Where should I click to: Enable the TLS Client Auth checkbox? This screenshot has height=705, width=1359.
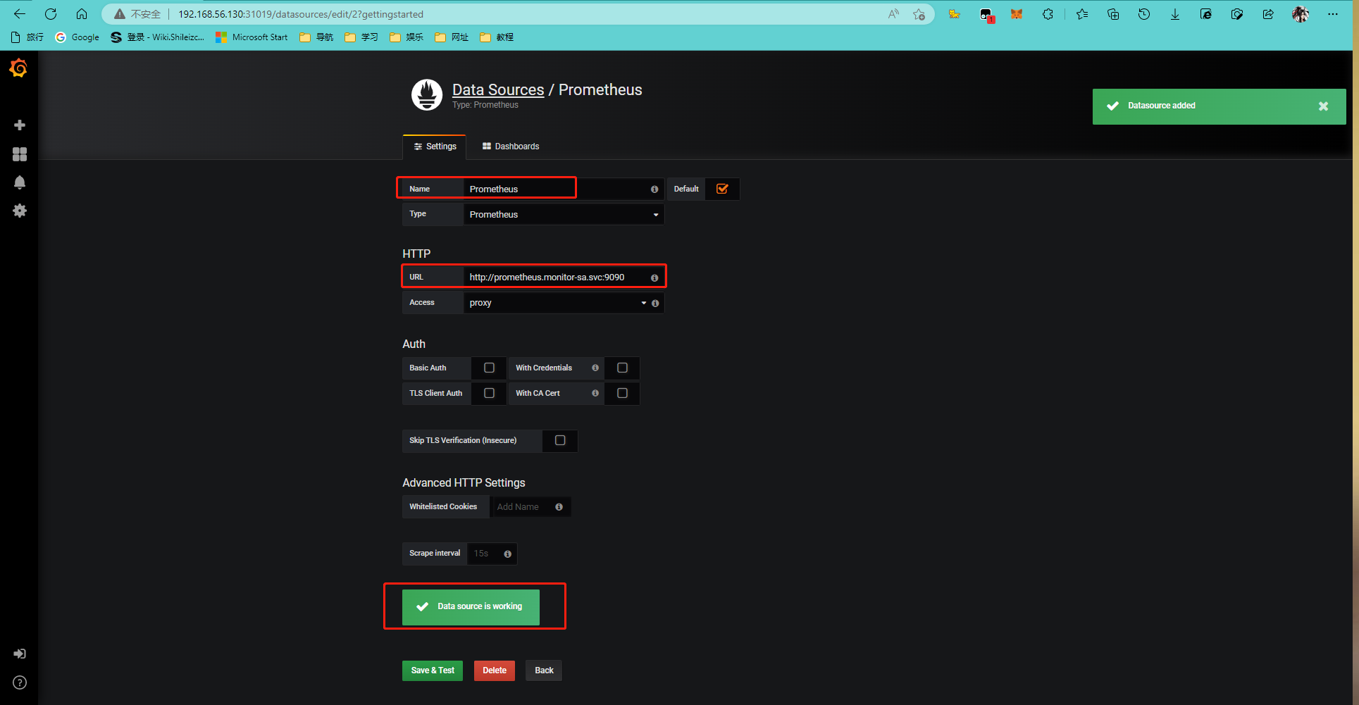[489, 393]
